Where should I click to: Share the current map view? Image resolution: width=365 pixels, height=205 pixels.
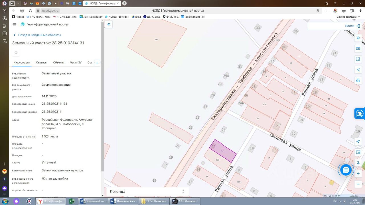pos(358,70)
